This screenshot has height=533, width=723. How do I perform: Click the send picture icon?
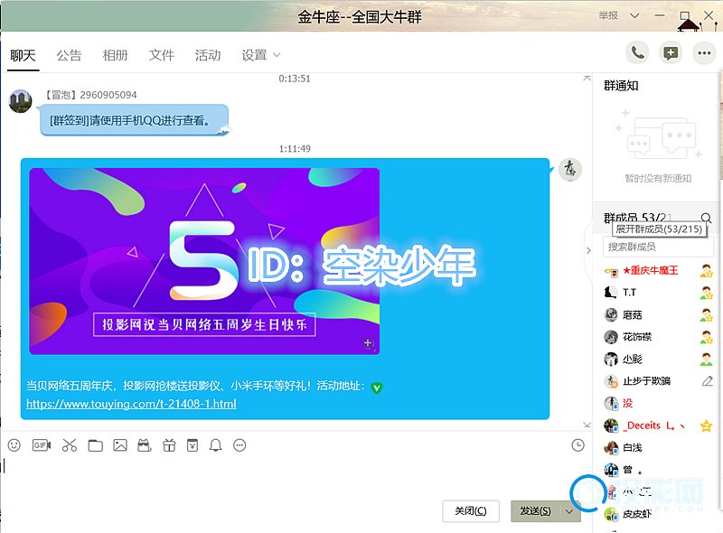point(120,445)
